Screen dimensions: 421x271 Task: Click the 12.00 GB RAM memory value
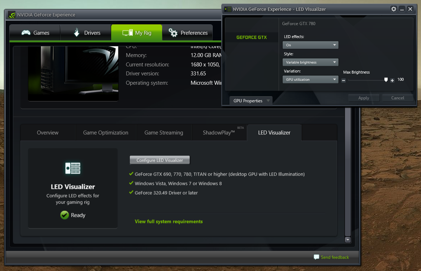[x=206, y=55]
